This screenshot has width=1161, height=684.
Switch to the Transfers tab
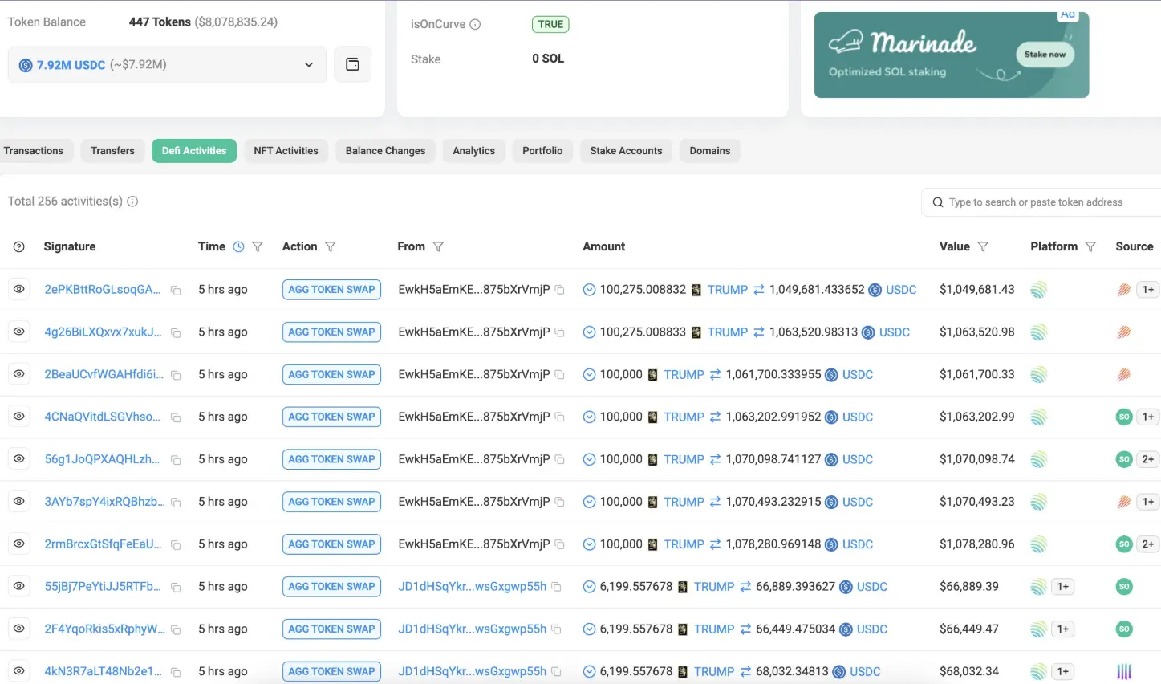click(112, 150)
